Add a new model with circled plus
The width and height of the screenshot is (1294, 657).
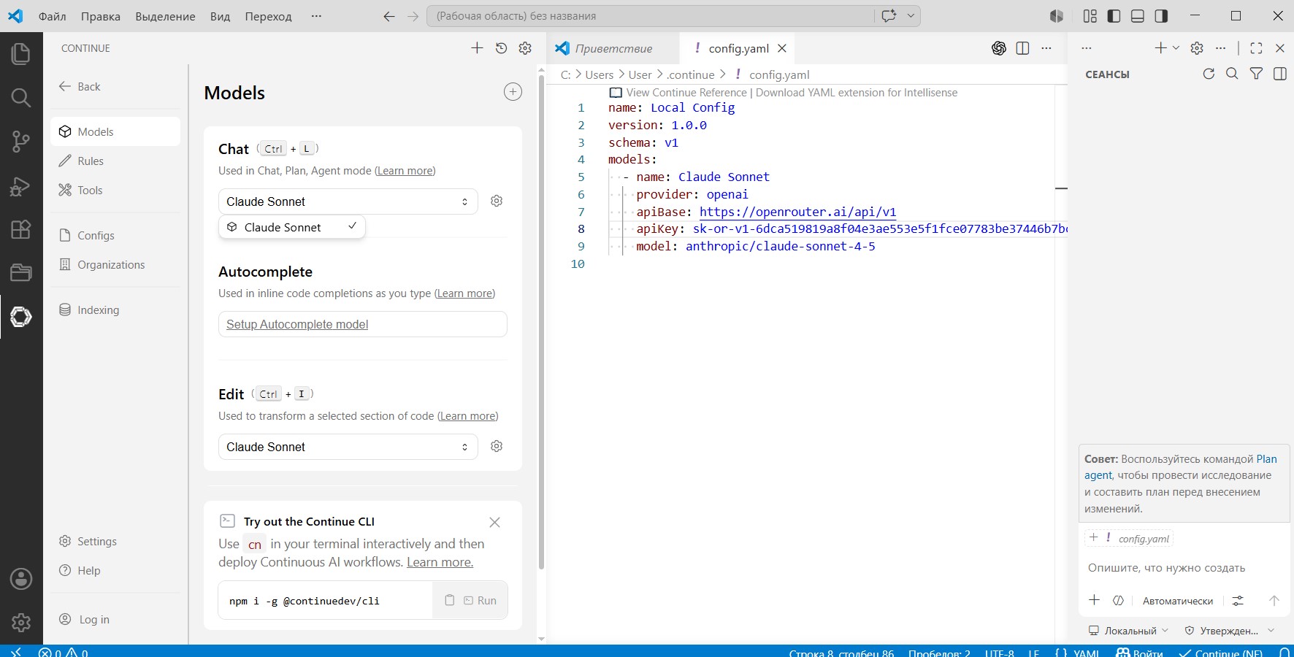[x=513, y=92]
